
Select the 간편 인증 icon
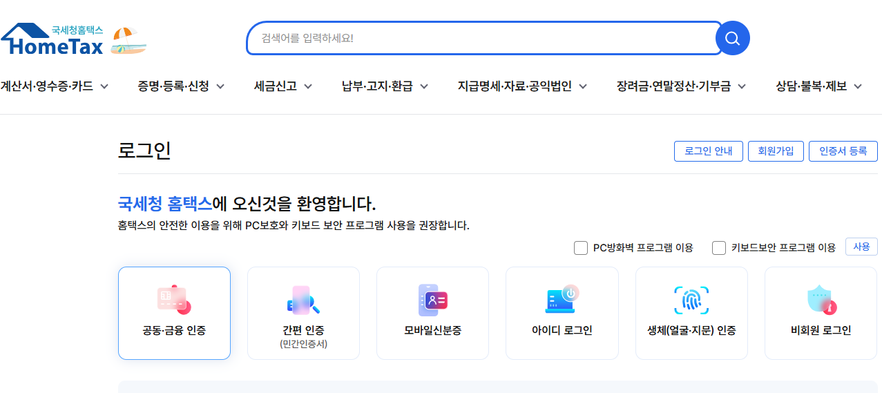[x=303, y=300]
